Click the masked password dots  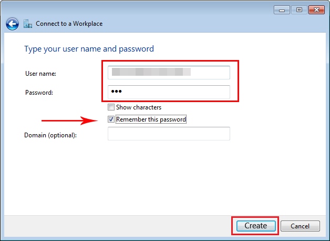(116, 92)
